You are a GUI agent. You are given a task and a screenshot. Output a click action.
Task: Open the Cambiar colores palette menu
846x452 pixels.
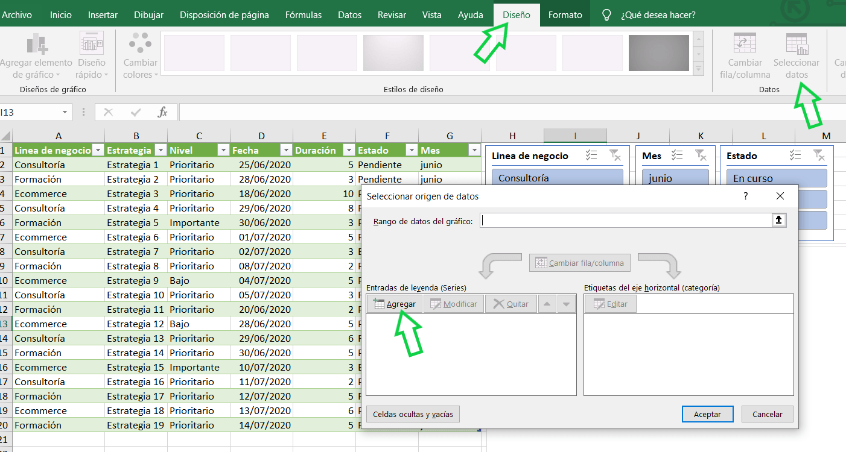click(141, 56)
